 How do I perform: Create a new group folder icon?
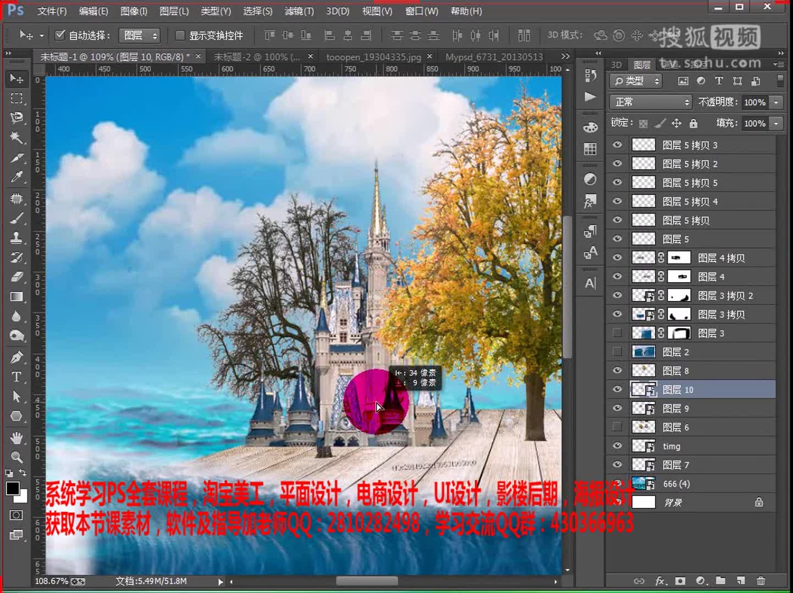tap(720, 581)
